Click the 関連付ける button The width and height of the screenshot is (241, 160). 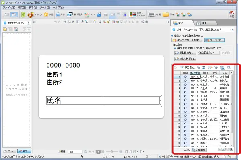(x=185, y=53)
